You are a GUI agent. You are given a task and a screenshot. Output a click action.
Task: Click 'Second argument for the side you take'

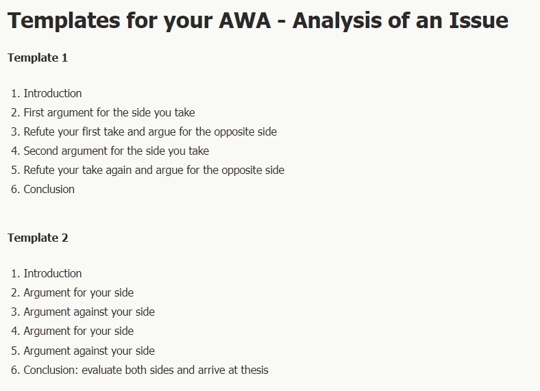pyautogui.click(x=116, y=151)
